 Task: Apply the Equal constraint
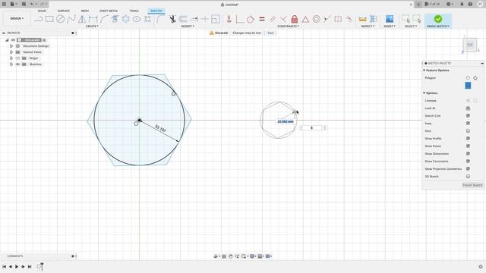click(262, 19)
